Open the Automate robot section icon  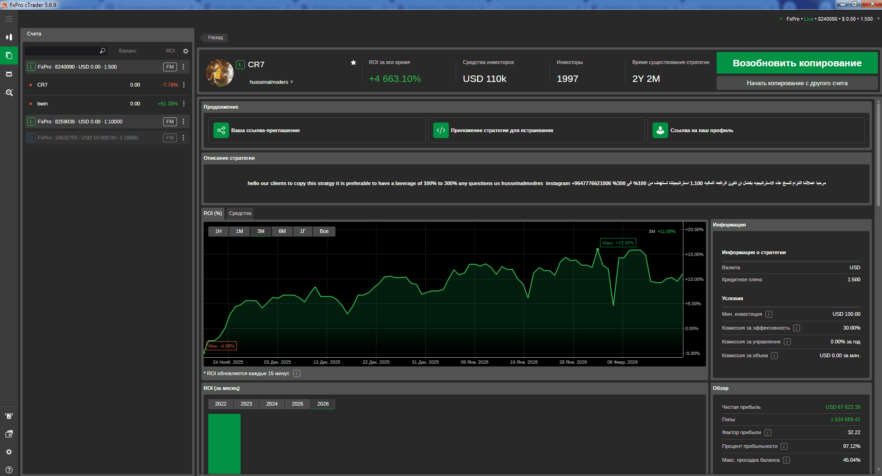9,74
